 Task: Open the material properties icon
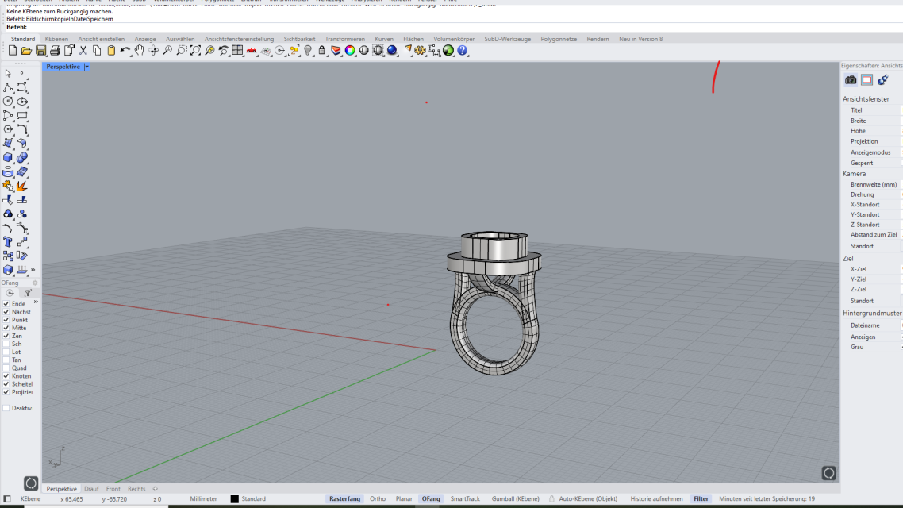point(882,79)
